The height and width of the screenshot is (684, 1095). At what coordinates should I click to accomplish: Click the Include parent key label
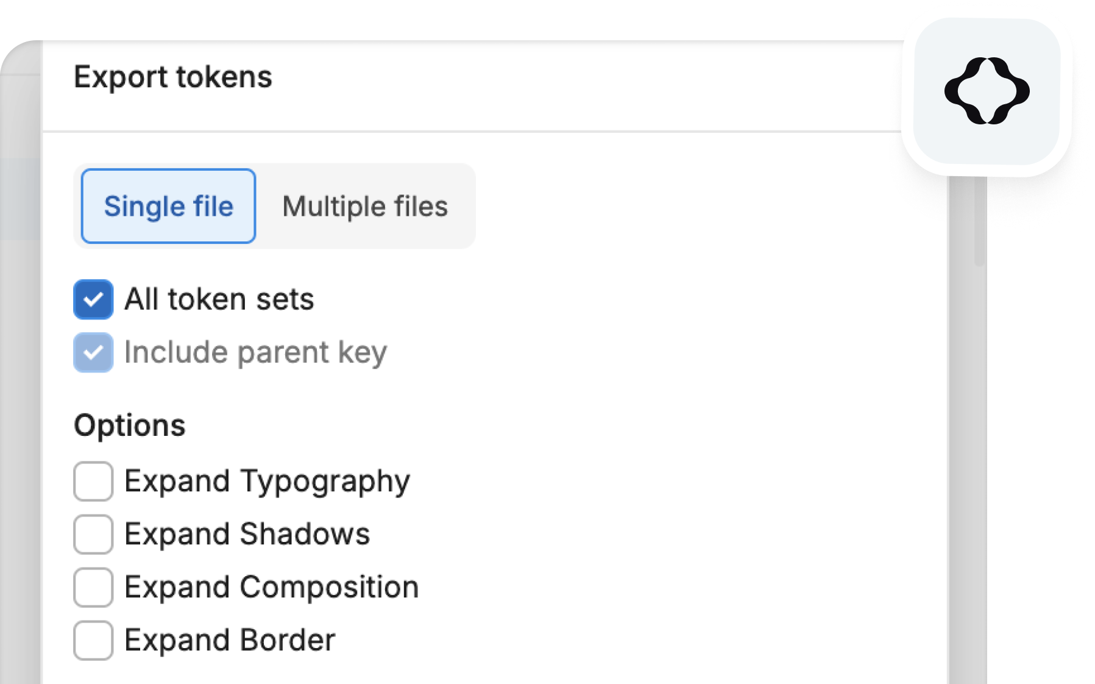click(x=256, y=353)
